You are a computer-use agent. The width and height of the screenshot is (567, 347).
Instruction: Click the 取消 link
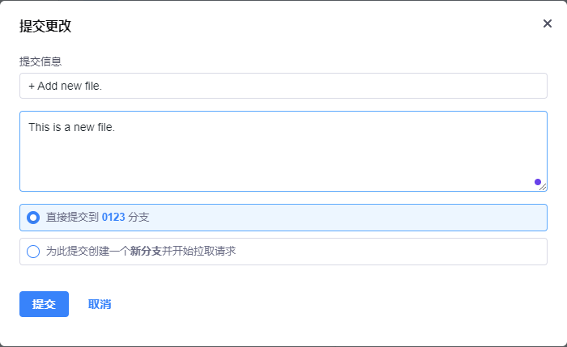coord(100,304)
